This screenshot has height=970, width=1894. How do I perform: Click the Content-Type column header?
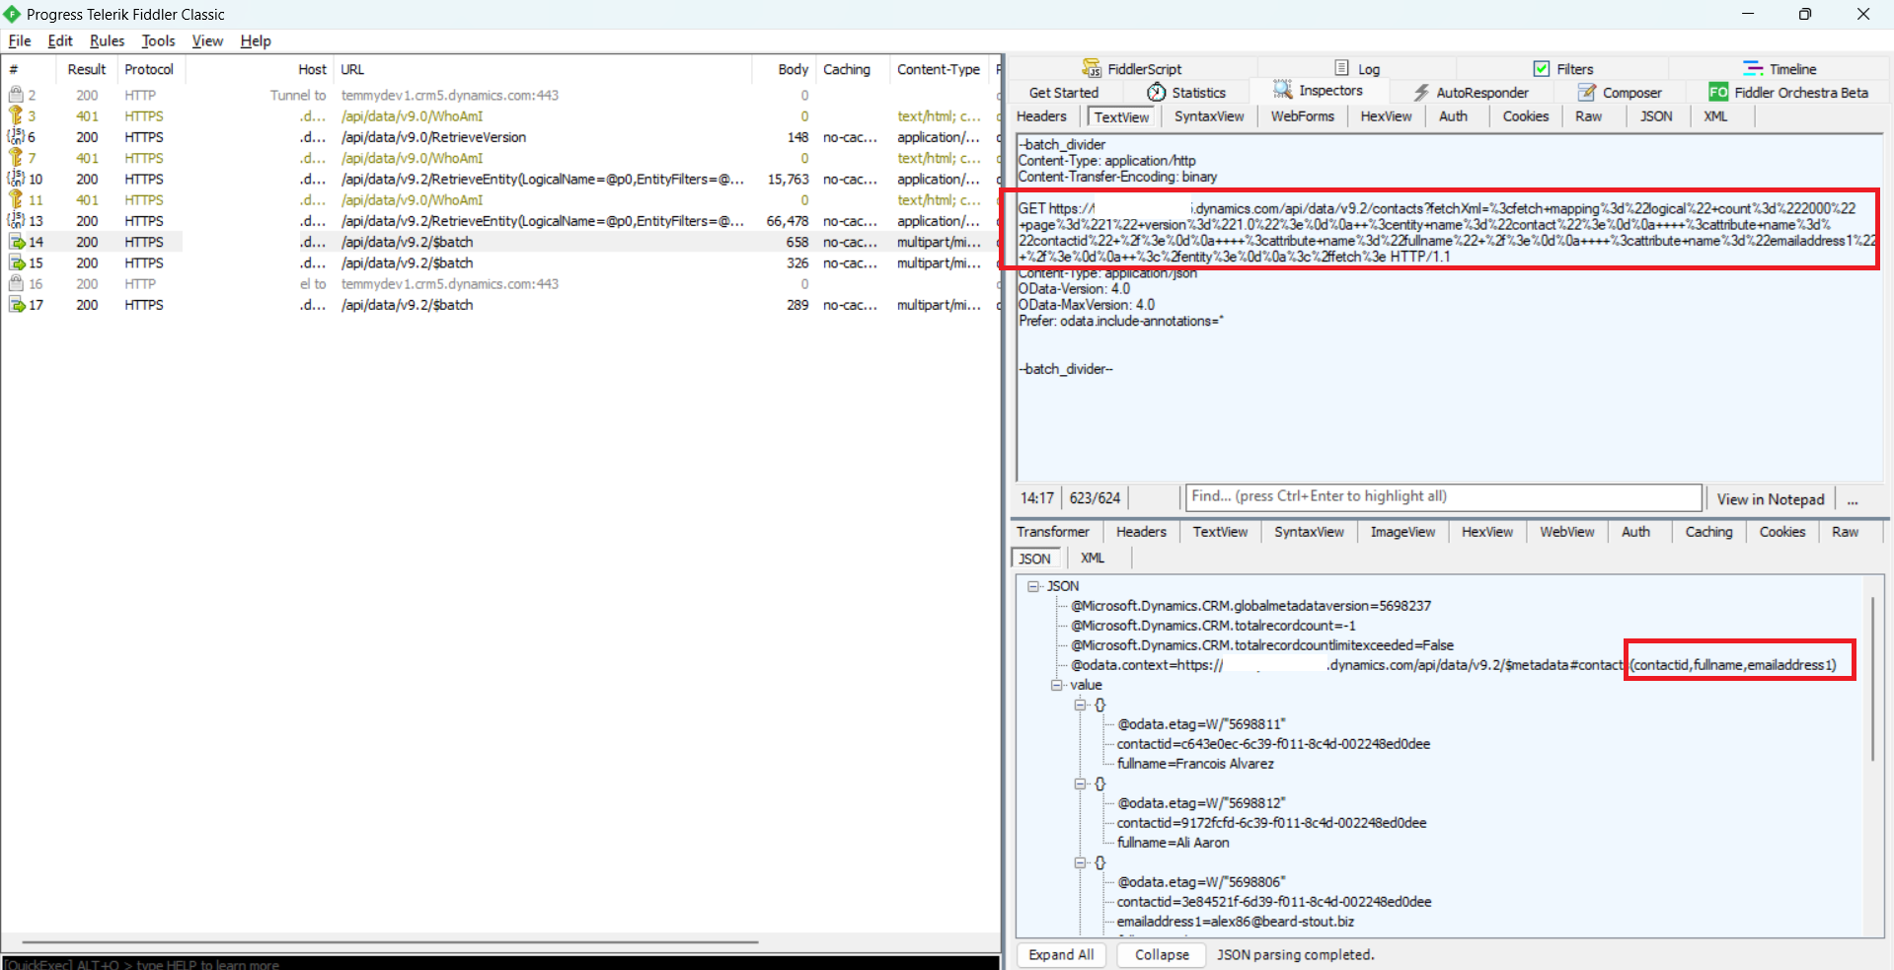(x=938, y=69)
